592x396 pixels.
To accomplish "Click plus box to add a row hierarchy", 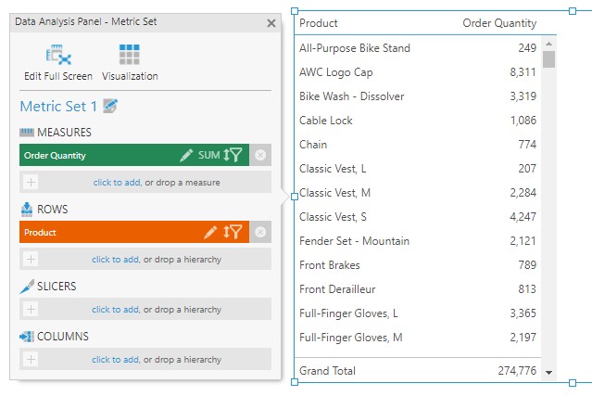I will click(31, 260).
